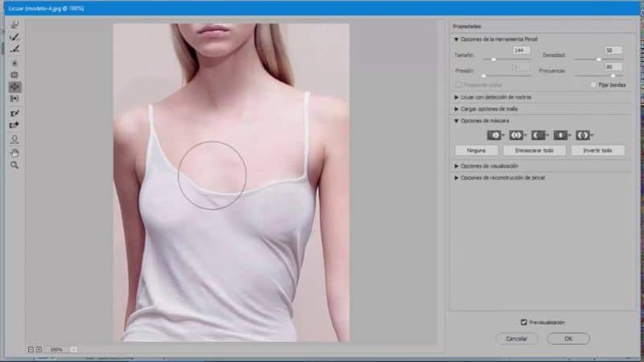
Task: Collapse Opciones de máscara section
Action: (x=456, y=121)
